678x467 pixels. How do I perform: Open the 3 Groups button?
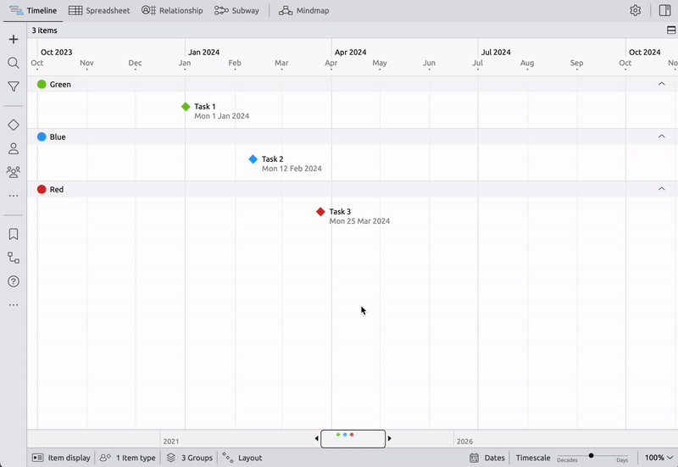[190, 458]
